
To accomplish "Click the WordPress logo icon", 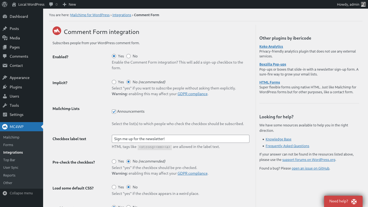I will [5, 4].
